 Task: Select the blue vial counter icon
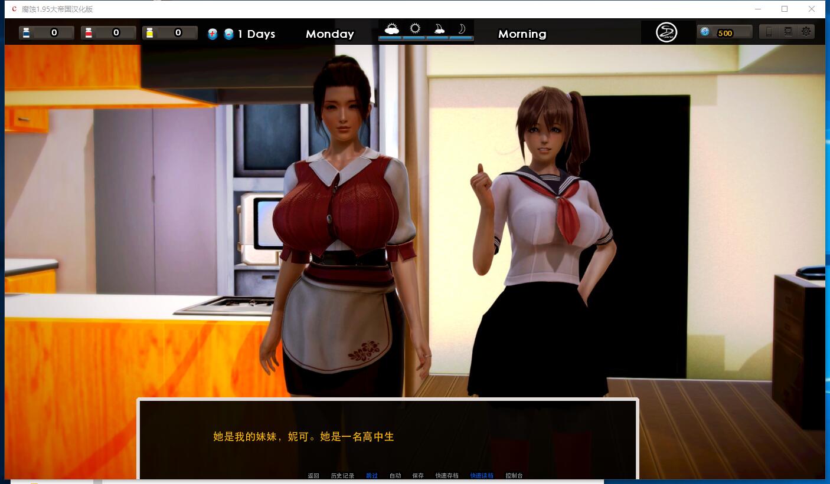[25, 32]
